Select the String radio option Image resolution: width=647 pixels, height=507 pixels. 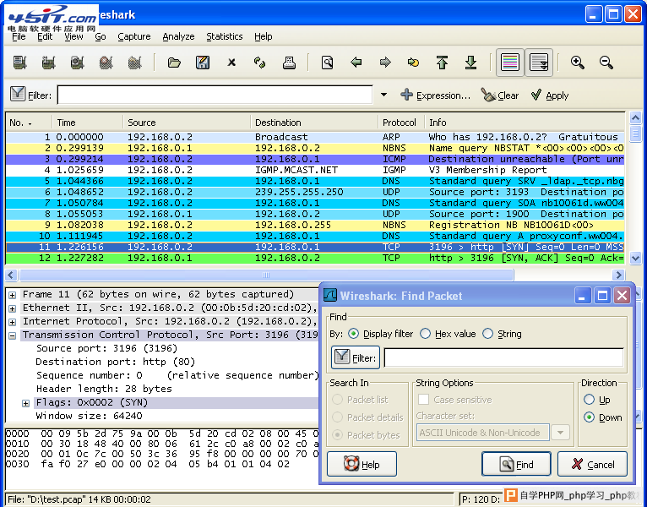(487, 334)
